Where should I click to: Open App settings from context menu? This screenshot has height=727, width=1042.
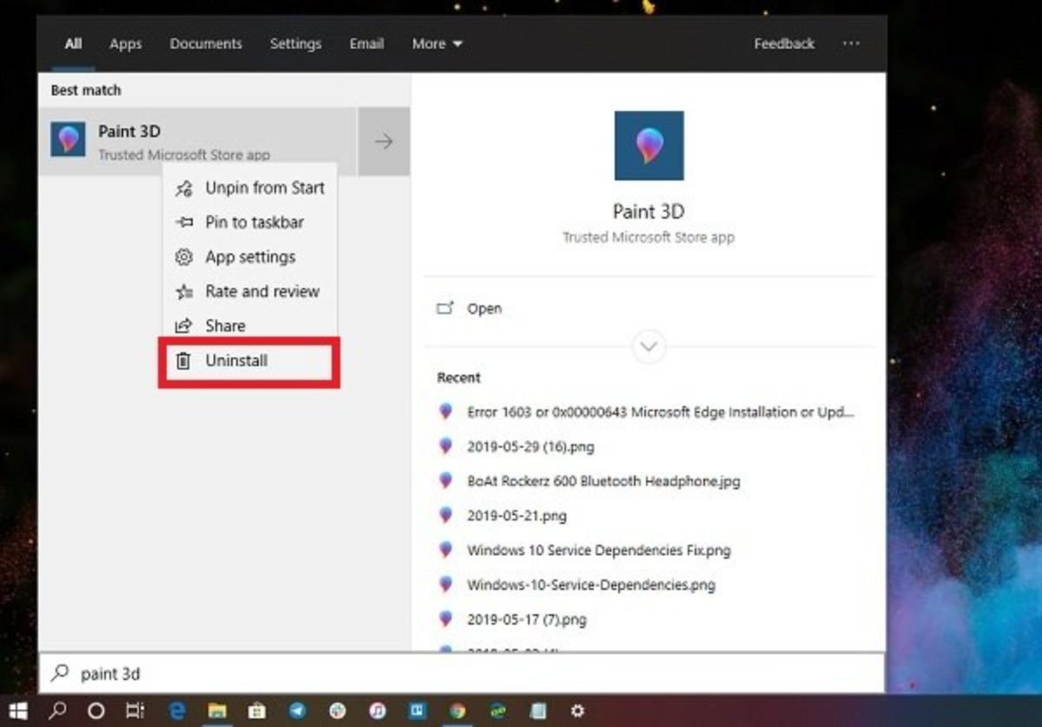coord(249,257)
